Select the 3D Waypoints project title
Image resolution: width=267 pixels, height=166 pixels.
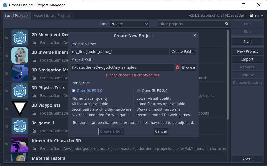click(x=46, y=105)
